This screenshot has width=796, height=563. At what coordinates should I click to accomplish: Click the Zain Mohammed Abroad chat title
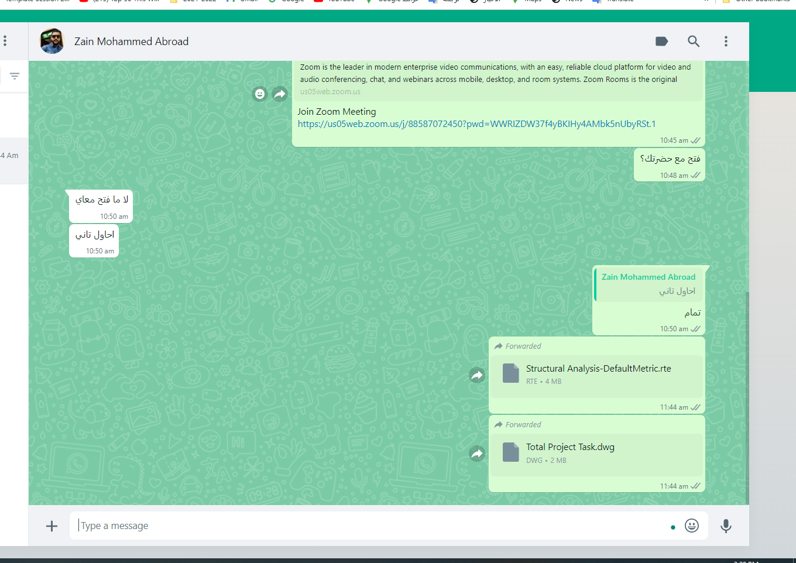point(131,42)
